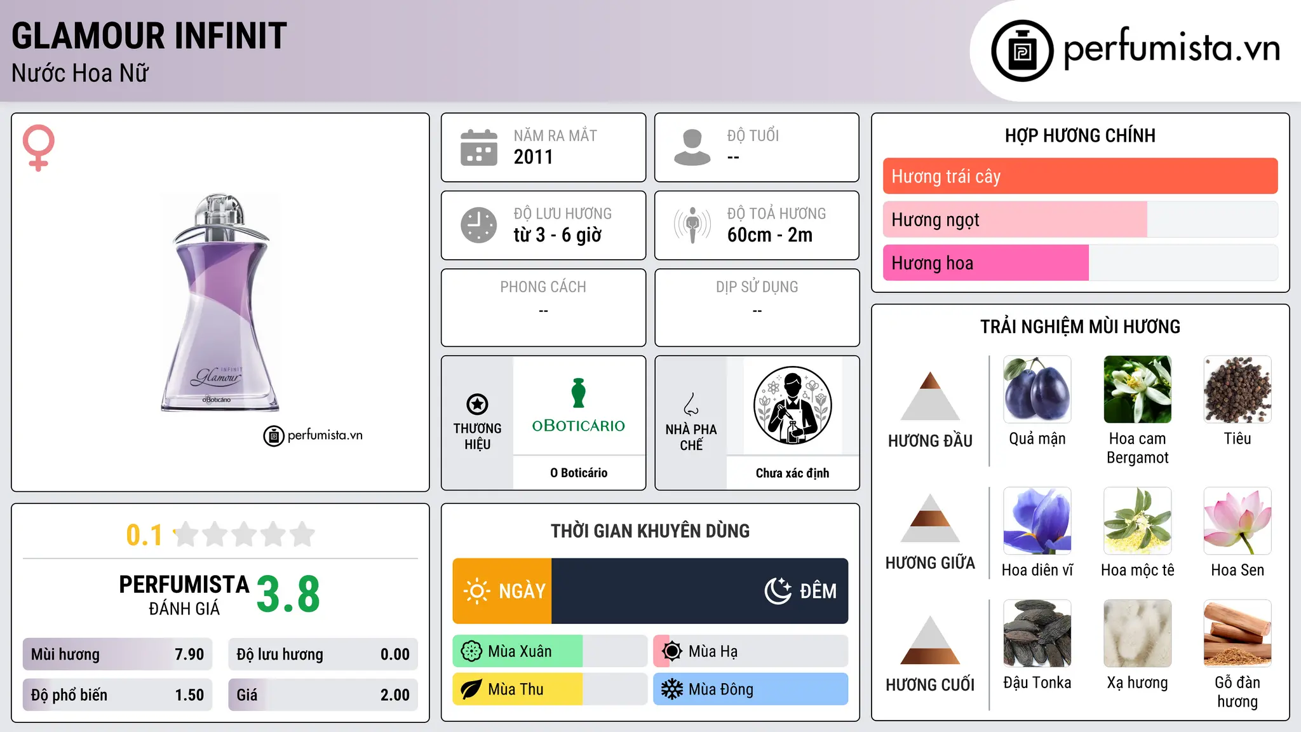Select the Đậu Tonka note image
1301x732 pixels.
click(1037, 634)
